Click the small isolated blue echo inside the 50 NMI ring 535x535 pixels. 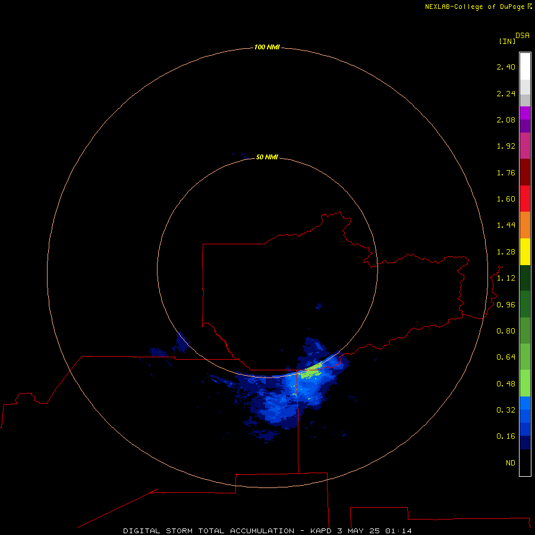pos(319,306)
